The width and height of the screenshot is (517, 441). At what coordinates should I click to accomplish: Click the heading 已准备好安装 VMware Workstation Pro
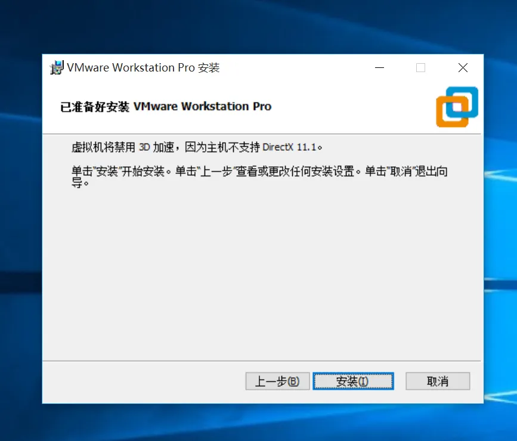pyautogui.click(x=166, y=107)
